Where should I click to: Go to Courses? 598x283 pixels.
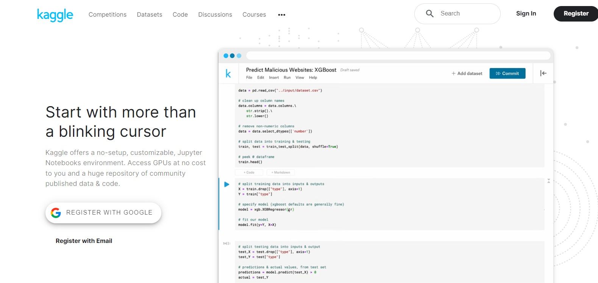point(254,14)
